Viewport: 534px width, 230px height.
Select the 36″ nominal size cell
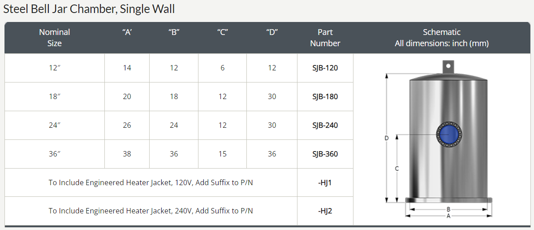pos(55,154)
